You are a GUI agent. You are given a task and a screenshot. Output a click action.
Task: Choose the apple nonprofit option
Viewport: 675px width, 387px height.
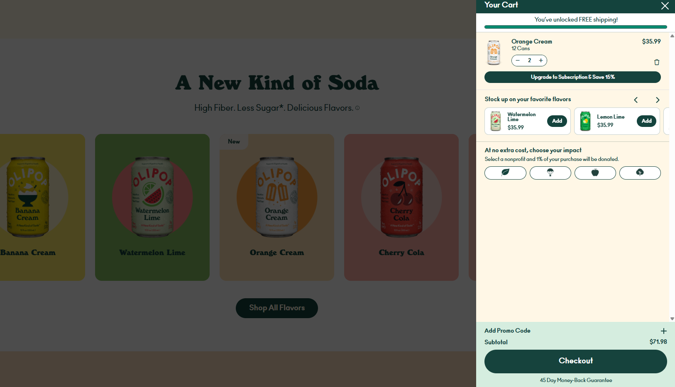(595, 173)
